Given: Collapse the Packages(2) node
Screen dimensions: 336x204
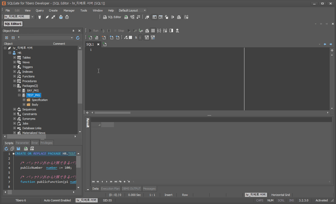Looking at the screenshot, I should (x=15, y=86).
